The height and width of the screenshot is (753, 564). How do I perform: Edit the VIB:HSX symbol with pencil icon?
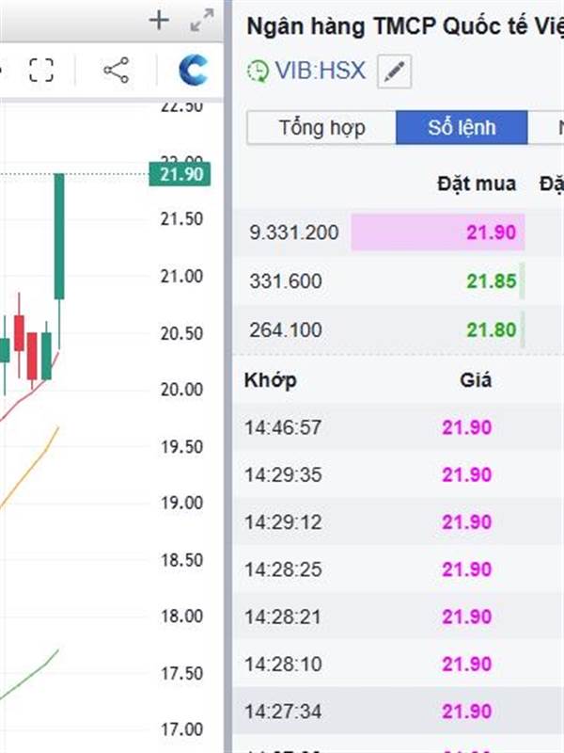click(394, 72)
